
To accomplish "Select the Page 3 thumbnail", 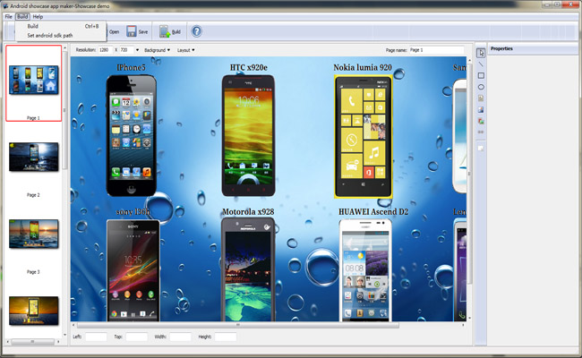I will 33,234.
